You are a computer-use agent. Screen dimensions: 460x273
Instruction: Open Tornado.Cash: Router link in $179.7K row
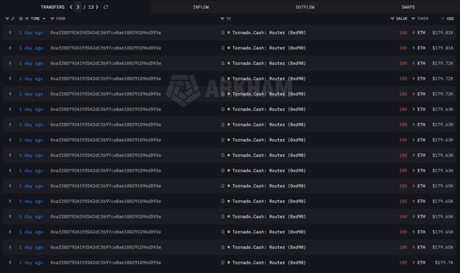269,262
